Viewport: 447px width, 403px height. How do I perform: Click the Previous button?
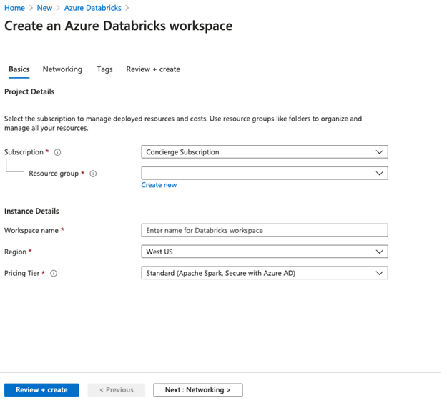117,390
